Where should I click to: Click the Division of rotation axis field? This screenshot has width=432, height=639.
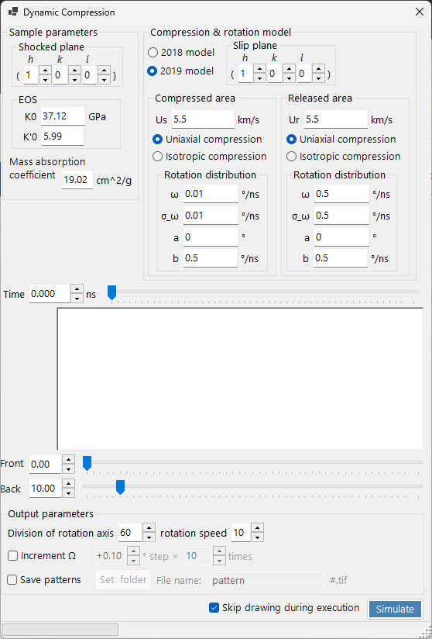click(130, 533)
